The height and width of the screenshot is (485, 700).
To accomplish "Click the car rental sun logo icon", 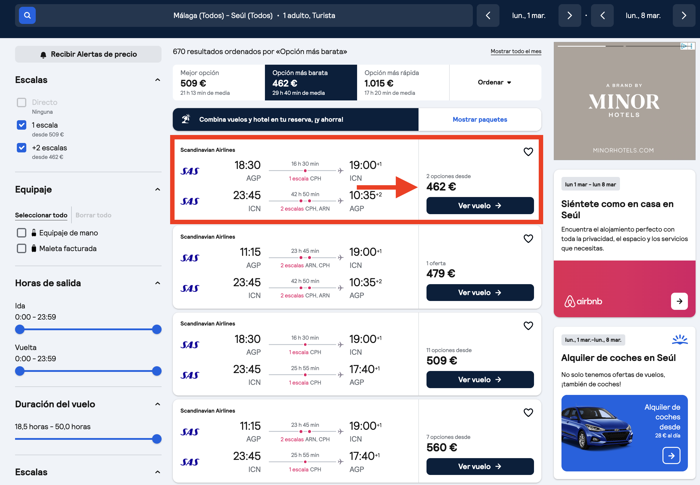I will click(680, 339).
